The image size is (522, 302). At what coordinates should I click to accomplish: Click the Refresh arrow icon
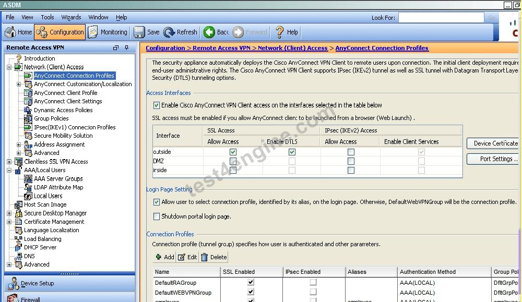[x=169, y=32]
